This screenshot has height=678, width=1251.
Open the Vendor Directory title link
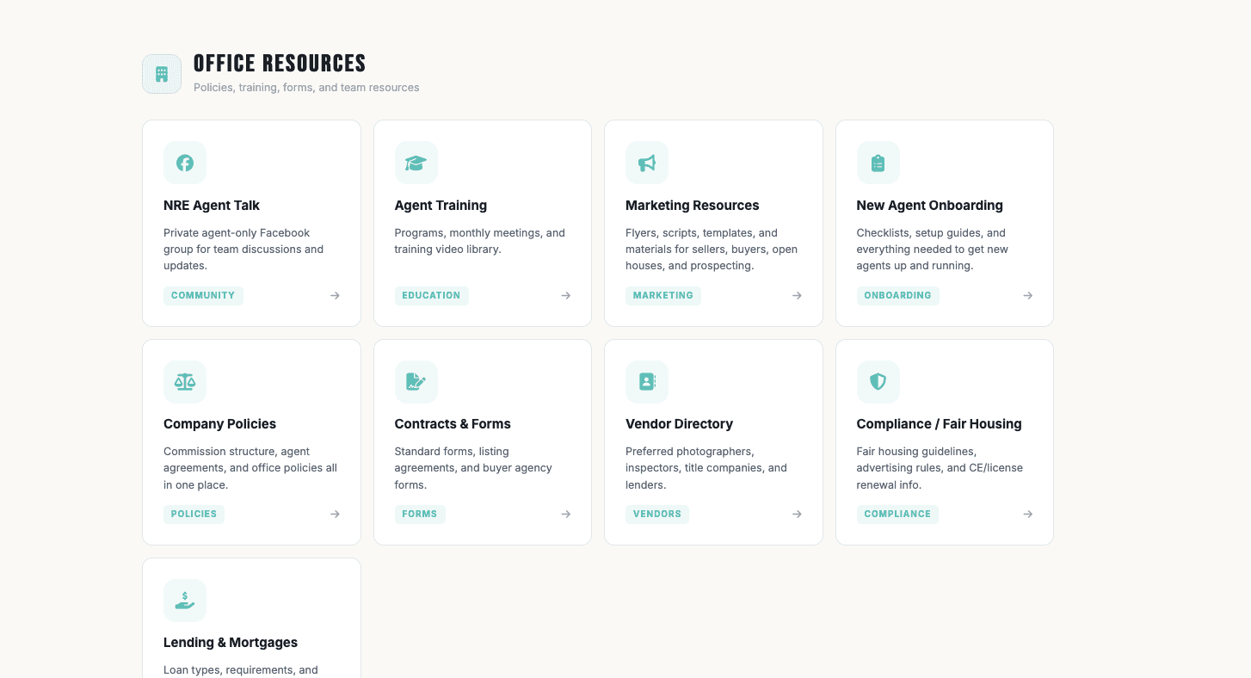680,424
